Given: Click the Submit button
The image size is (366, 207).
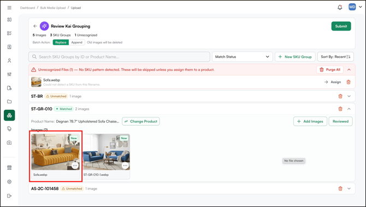Looking at the screenshot, I should point(341,26).
